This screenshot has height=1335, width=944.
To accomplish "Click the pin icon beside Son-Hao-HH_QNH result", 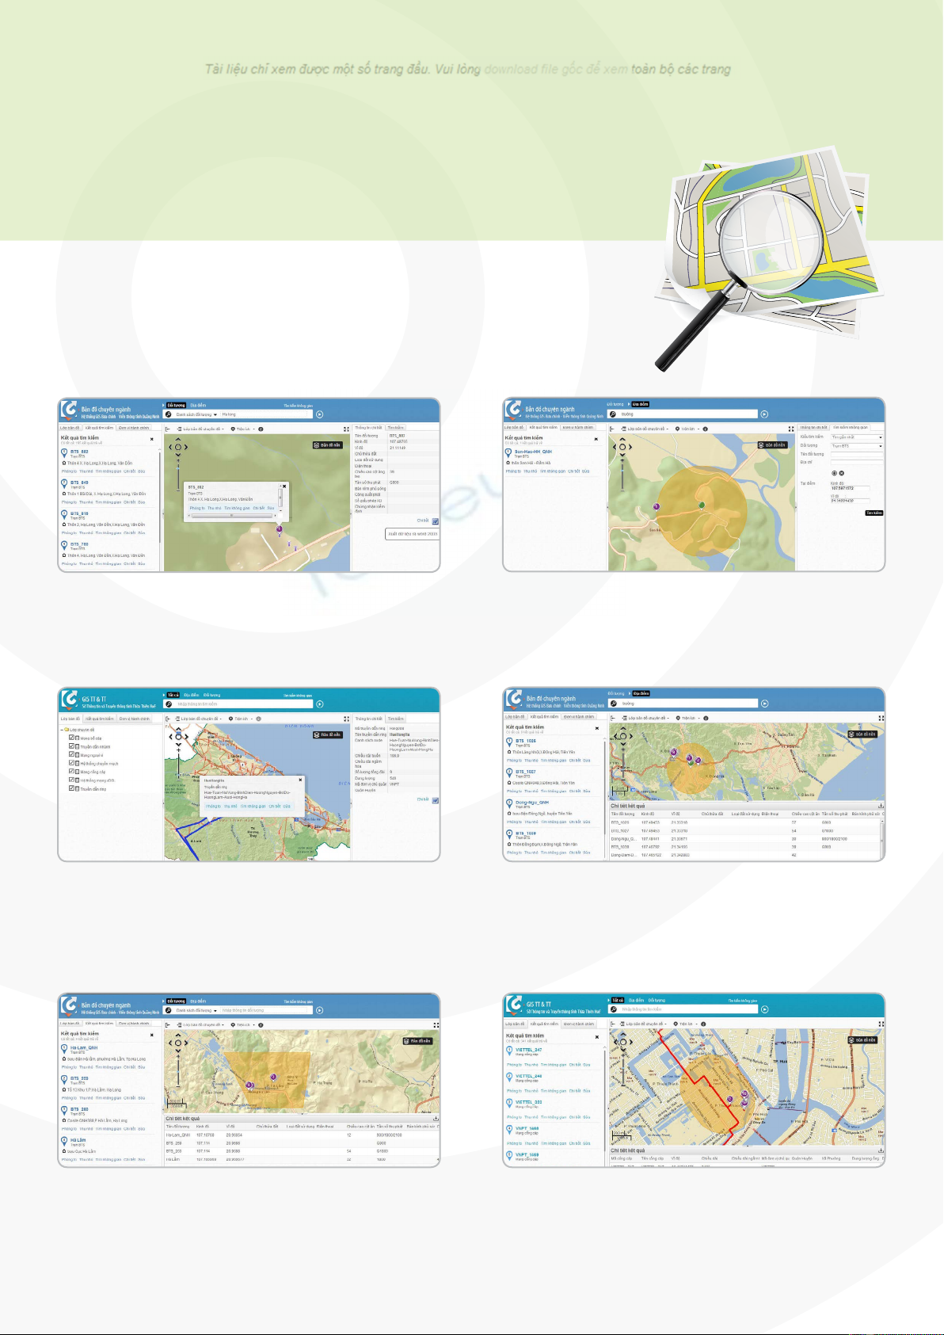I will coord(508,453).
